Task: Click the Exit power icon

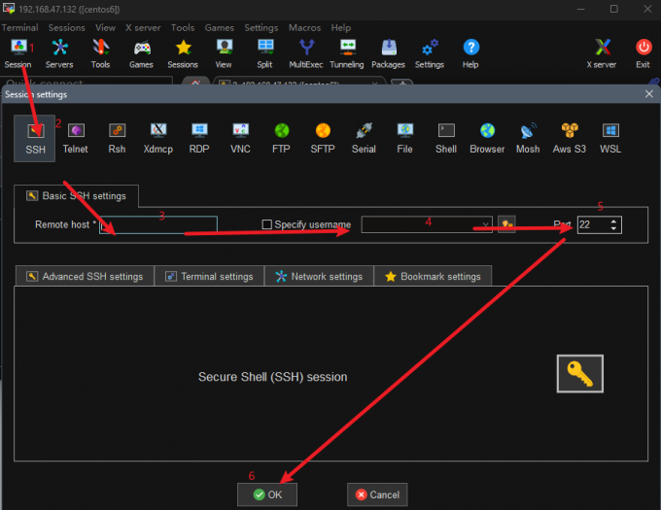Action: pos(643,53)
